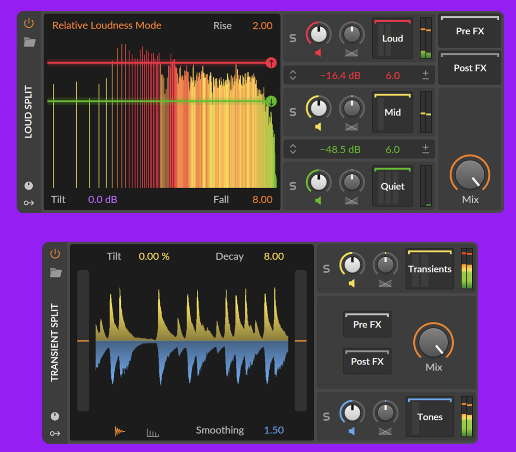Solo the Transients chain

[x=326, y=269]
